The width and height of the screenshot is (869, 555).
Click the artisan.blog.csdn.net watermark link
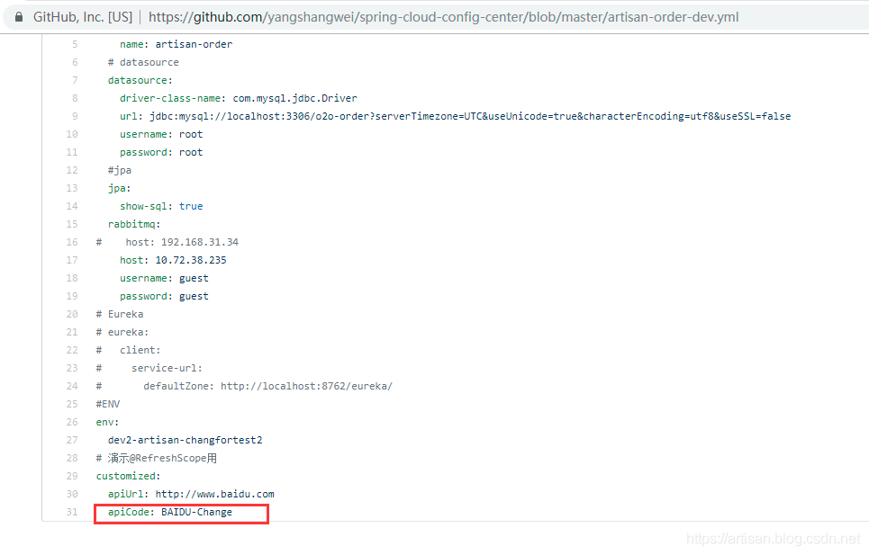point(773,539)
